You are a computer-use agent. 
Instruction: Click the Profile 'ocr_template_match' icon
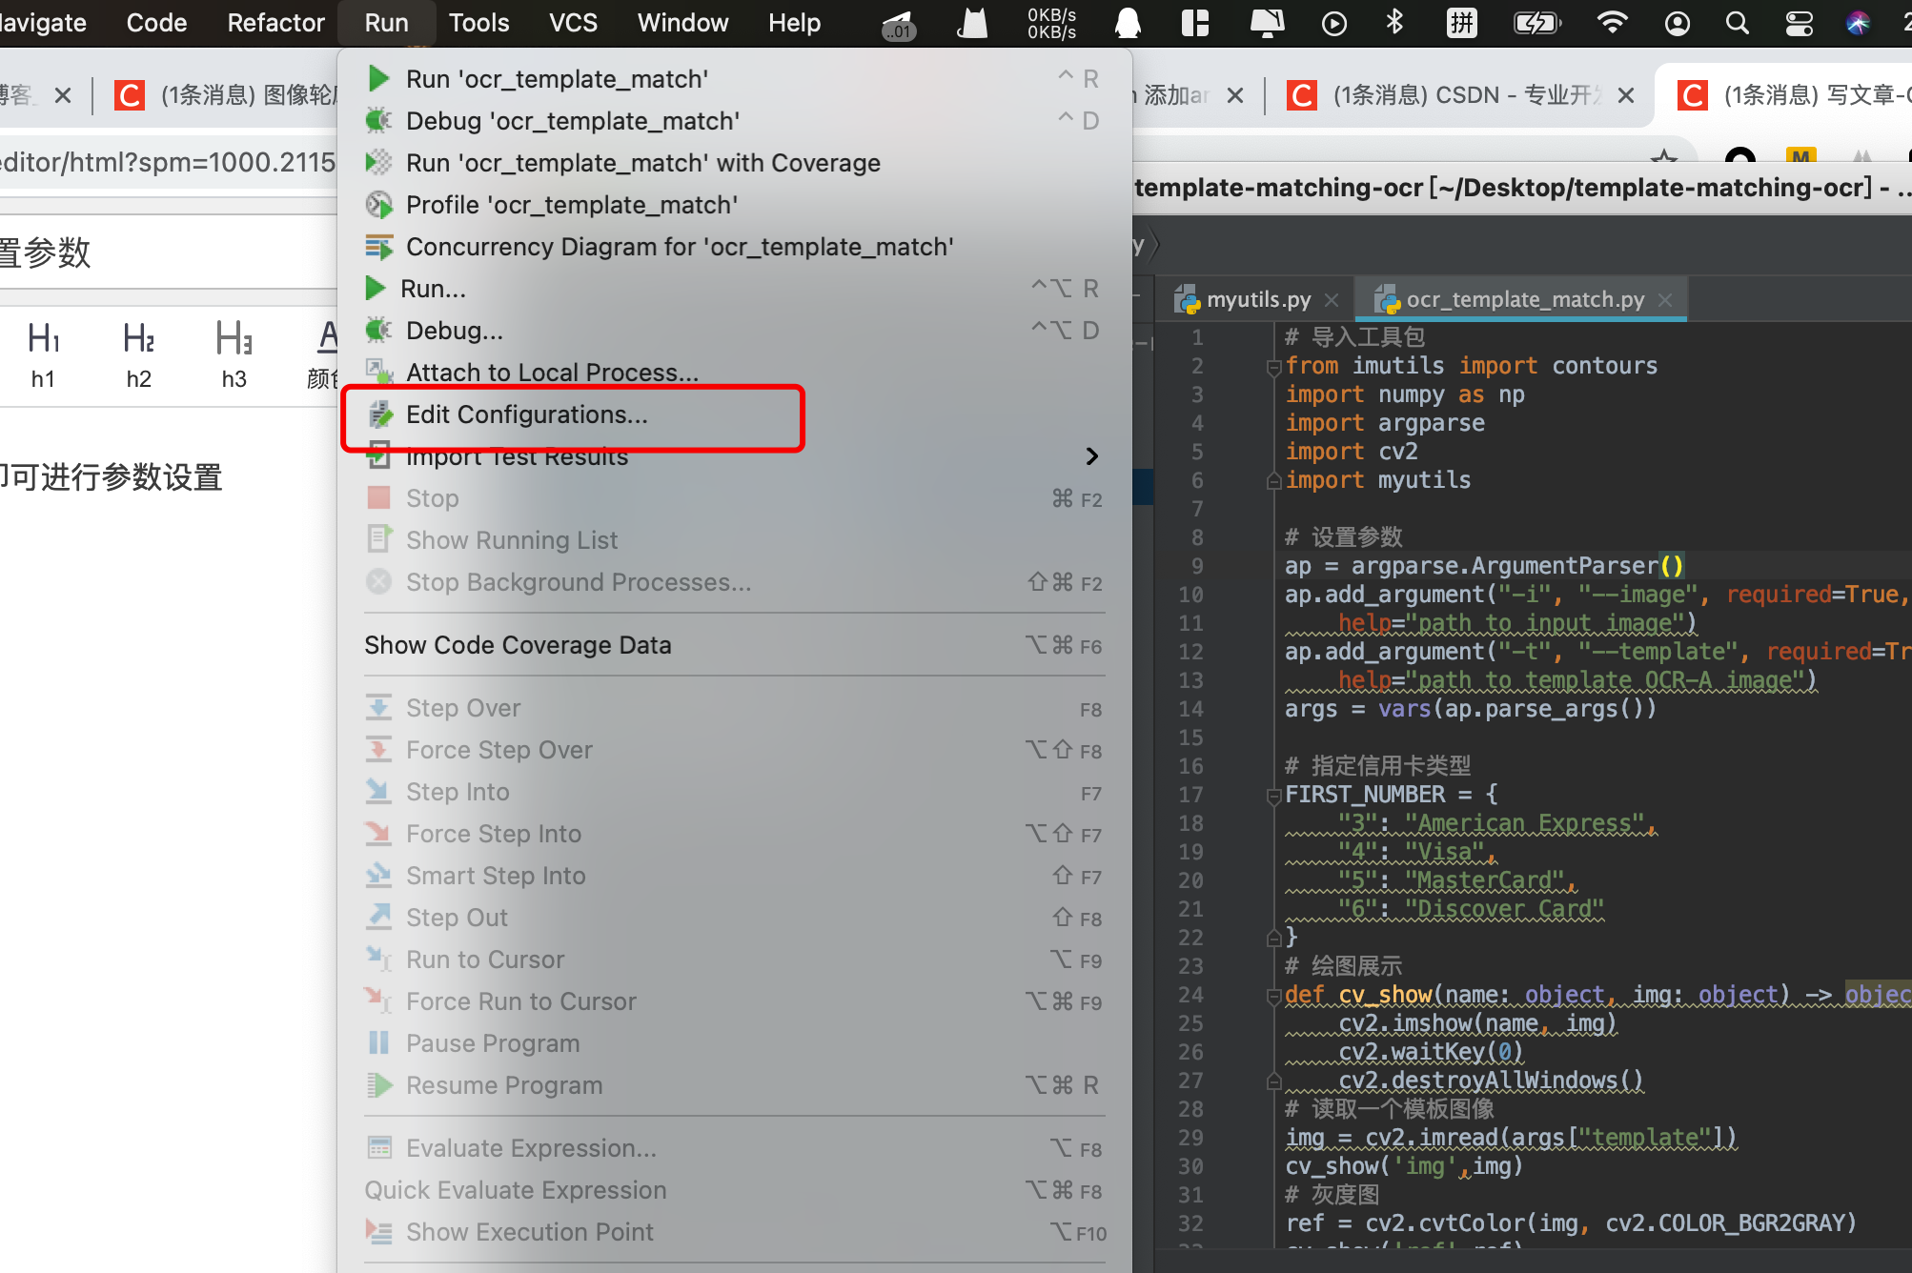point(378,205)
